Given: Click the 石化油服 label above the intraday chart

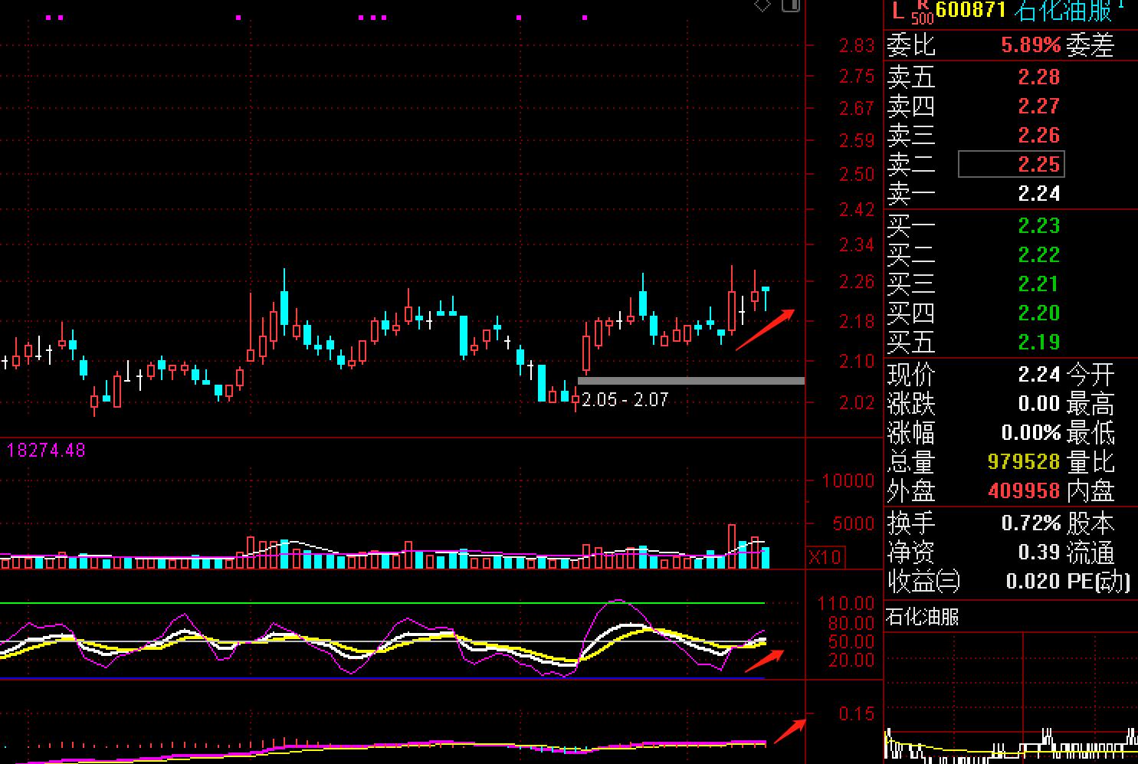Looking at the screenshot, I should (922, 617).
